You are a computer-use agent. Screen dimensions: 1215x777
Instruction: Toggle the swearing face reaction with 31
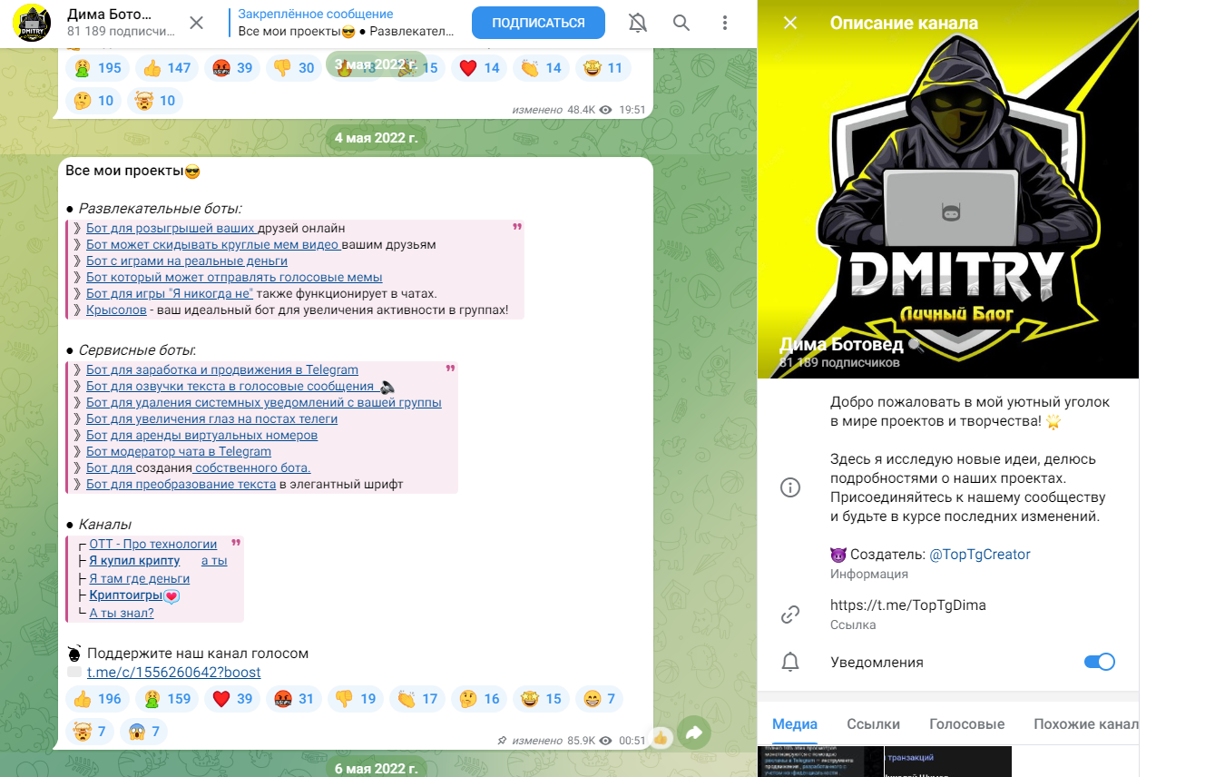[293, 699]
